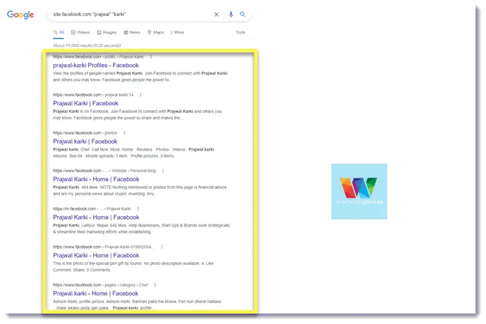Open 'Prajwal karki - Home | Facebook' Chef result
The height and width of the screenshot is (324, 486).
point(95,293)
